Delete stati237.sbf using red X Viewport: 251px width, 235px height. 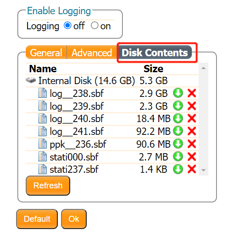coord(192,169)
